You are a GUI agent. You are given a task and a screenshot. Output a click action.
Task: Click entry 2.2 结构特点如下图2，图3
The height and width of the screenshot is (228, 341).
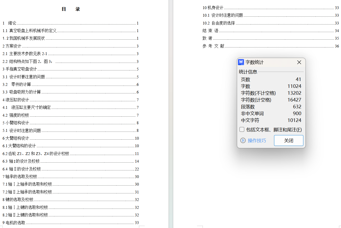tap(70, 61)
